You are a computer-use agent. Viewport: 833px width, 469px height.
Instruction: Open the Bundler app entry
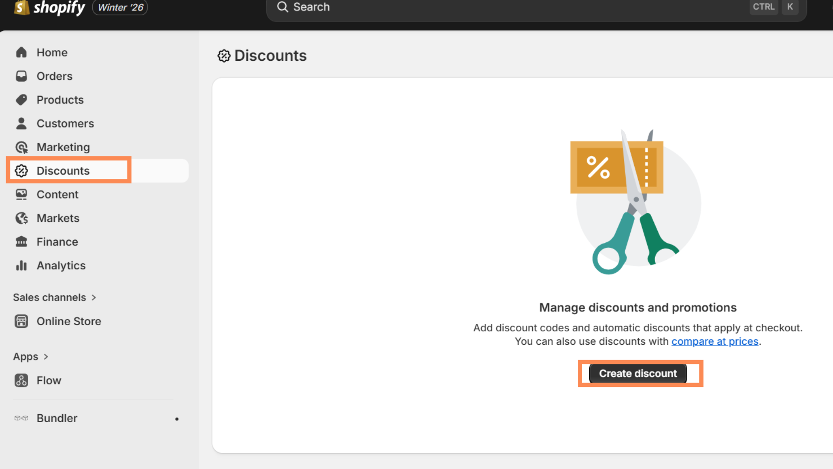pos(57,418)
